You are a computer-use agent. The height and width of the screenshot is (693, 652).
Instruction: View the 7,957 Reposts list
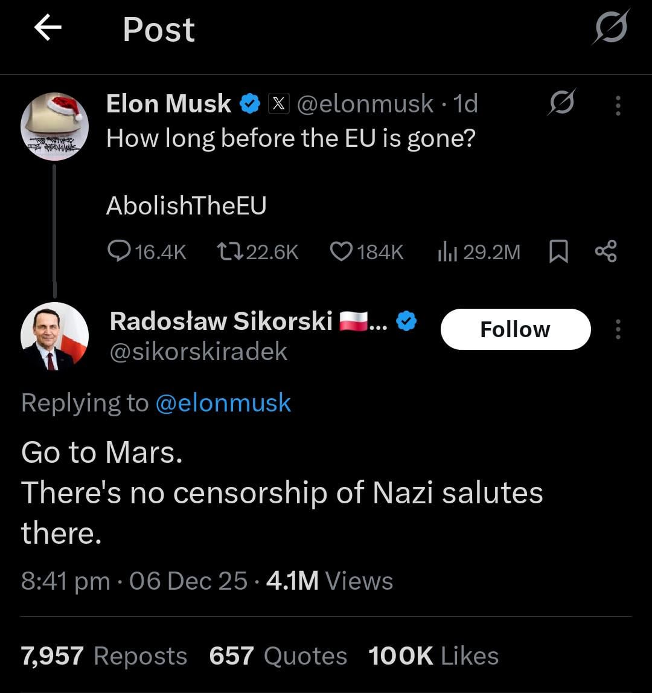point(104,656)
